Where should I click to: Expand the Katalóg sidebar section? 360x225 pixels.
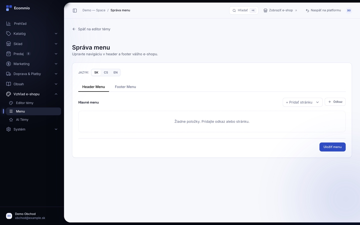(x=56, y=33)
